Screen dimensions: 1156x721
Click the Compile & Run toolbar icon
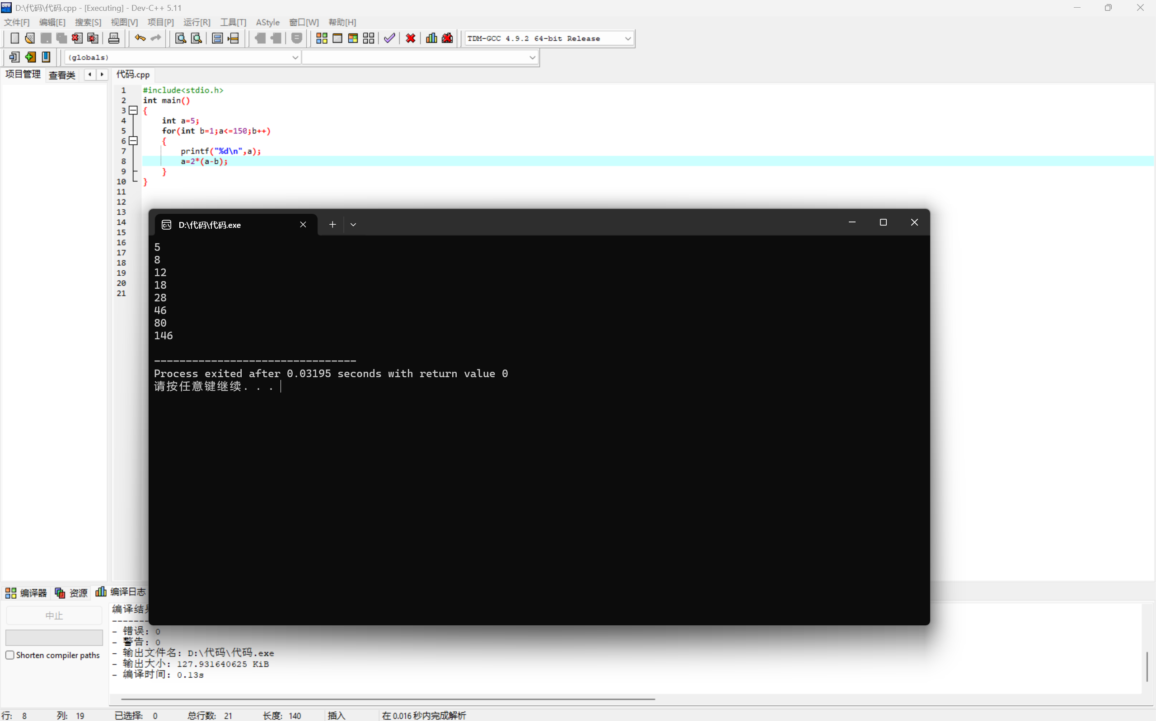pyautogui.click(x=353, y=38)
